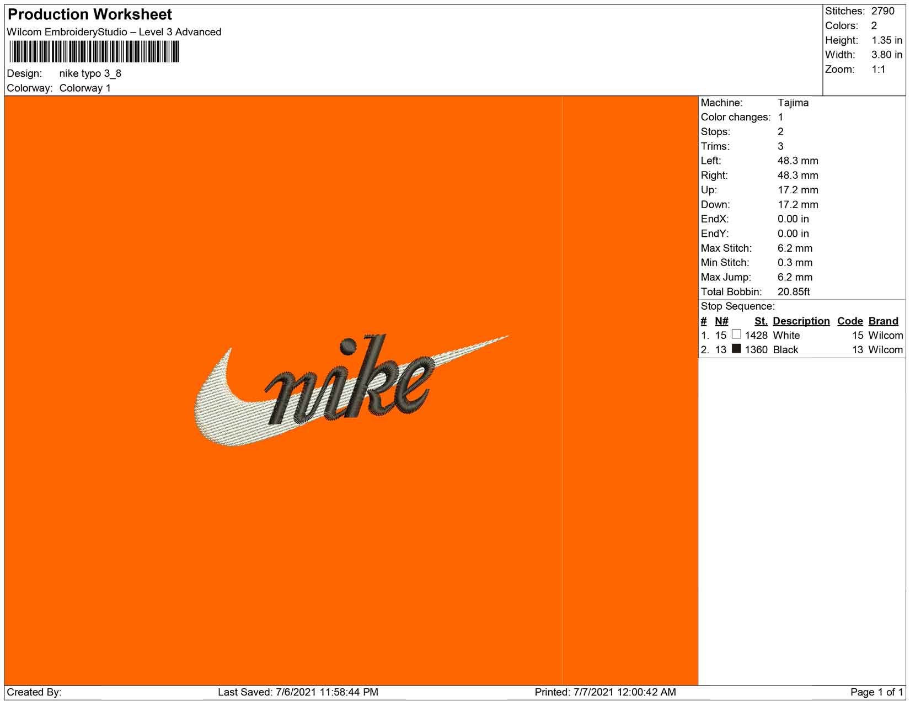Select the Total Bobbin value '20.85ft'
Viewport: 910px width, 701px height.
(x=794, y=291)
